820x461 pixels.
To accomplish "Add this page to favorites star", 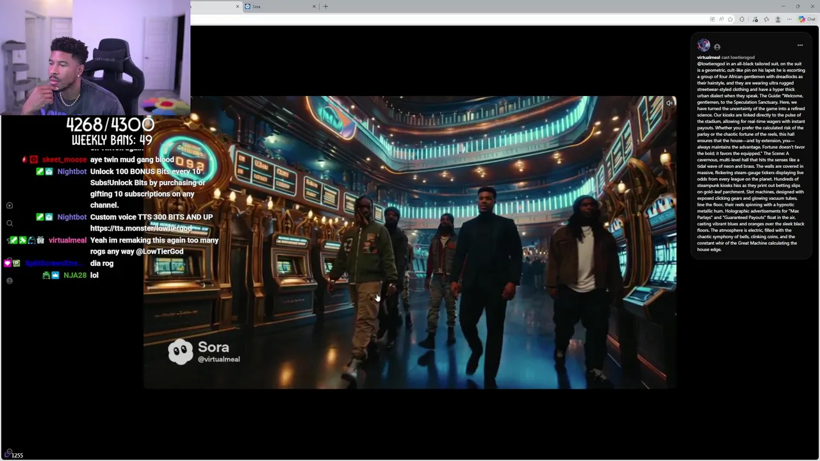I will (730, 19).
